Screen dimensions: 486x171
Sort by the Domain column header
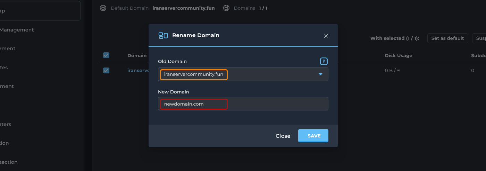point(137,55)
